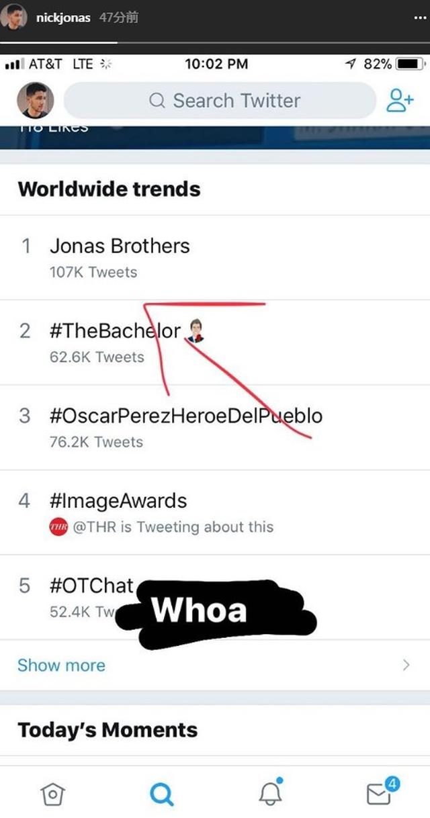Focus the Search Twitter field
The width and height of the screenshot is (430, 818).
220,101
